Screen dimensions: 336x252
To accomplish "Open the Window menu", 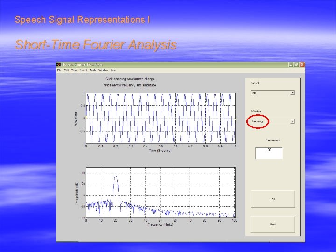I will [103, 70].
